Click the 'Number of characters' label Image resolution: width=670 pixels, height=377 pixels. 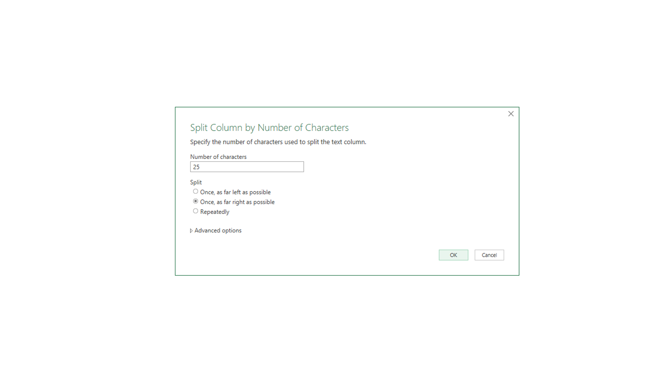[218, 157]
